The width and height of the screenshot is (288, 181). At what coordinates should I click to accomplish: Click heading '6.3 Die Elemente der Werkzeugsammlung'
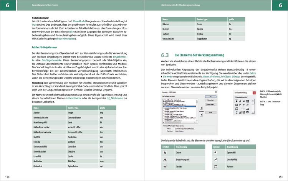tap(193, 55)
